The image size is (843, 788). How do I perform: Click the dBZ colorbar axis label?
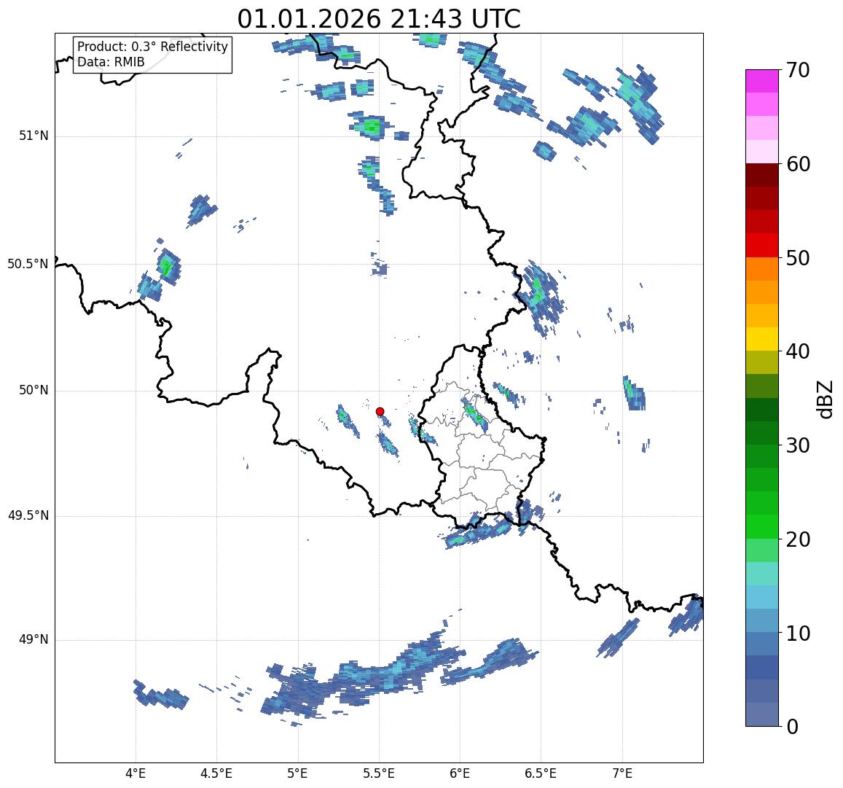[824, 399]
